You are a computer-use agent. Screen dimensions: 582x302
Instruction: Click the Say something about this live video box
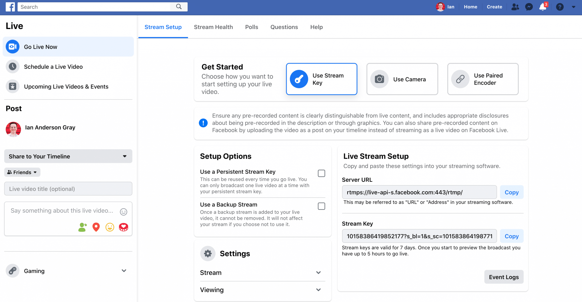(x=68, y=219)
